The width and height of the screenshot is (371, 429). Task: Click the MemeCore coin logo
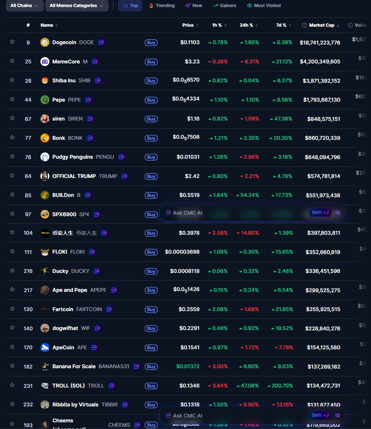tap(45, 61)
